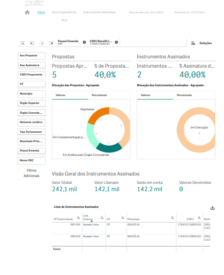Search in the Nº Instrumento column
Image resolution: width=224 pixels, height=275 pixels.
78,218
